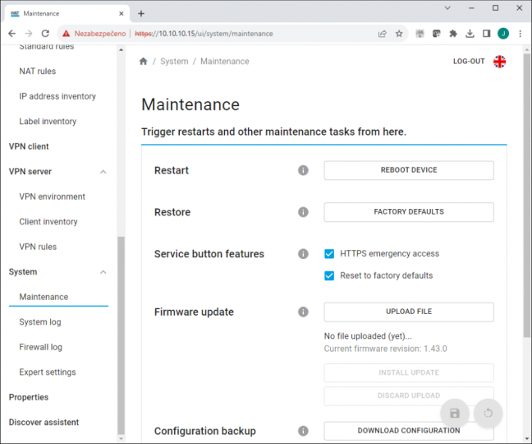The image size is (532, 444).
Task: Open Chrome three-dot menu
Action: [520, 33]
